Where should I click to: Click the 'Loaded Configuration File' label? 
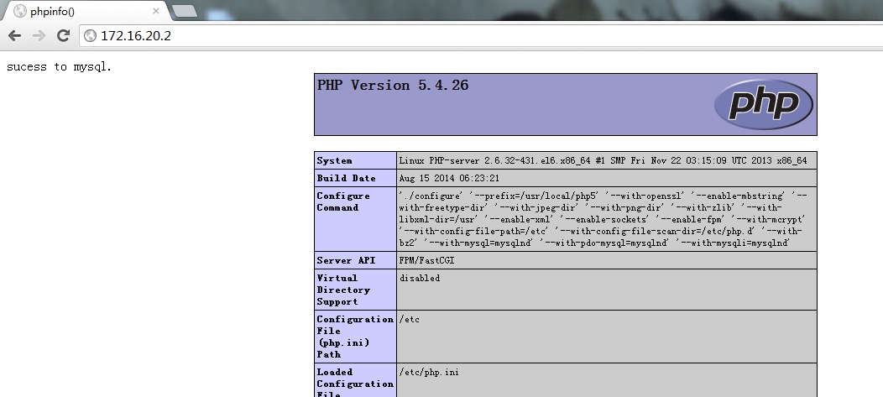[355, 383]
